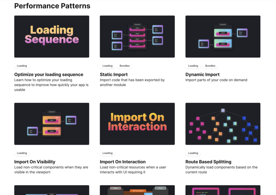Click the Performance Patterns heading
Screen dimensions: 276x195
click(52, 6)
